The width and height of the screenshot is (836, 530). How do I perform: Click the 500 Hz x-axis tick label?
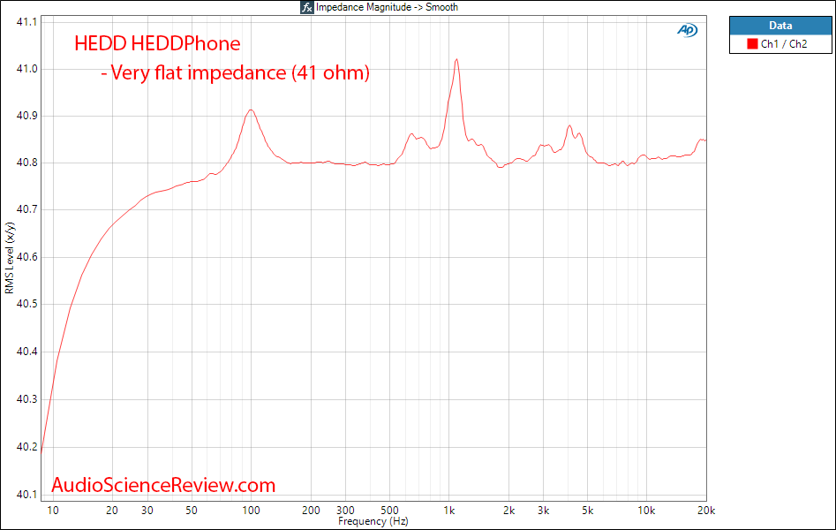(x=389, y=511)
